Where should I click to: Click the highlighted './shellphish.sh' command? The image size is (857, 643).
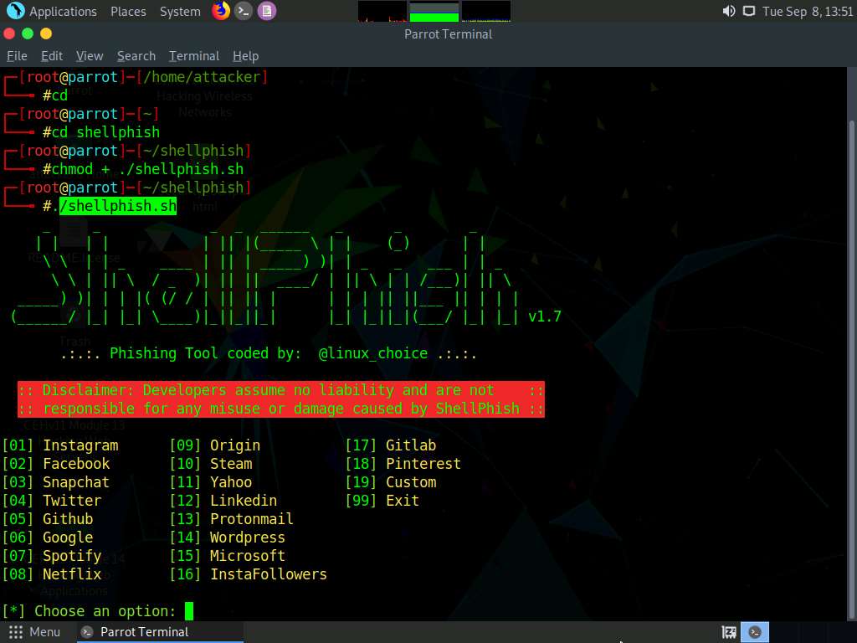pos(118,206)
